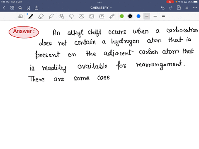Select the Laser pointer tool
Screen dimensions: 199x149
click(x=112, y=16)
